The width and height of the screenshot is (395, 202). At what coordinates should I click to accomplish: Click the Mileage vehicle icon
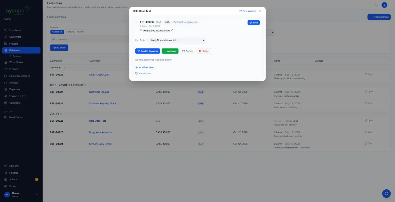point(6,83)
